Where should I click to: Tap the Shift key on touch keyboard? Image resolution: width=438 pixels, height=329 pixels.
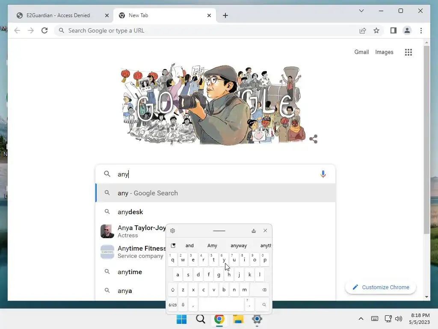pos(173,290)
